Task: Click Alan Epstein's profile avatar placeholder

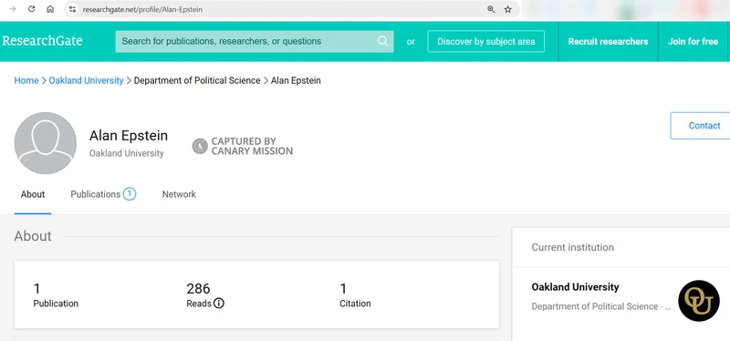Action: 46,143
